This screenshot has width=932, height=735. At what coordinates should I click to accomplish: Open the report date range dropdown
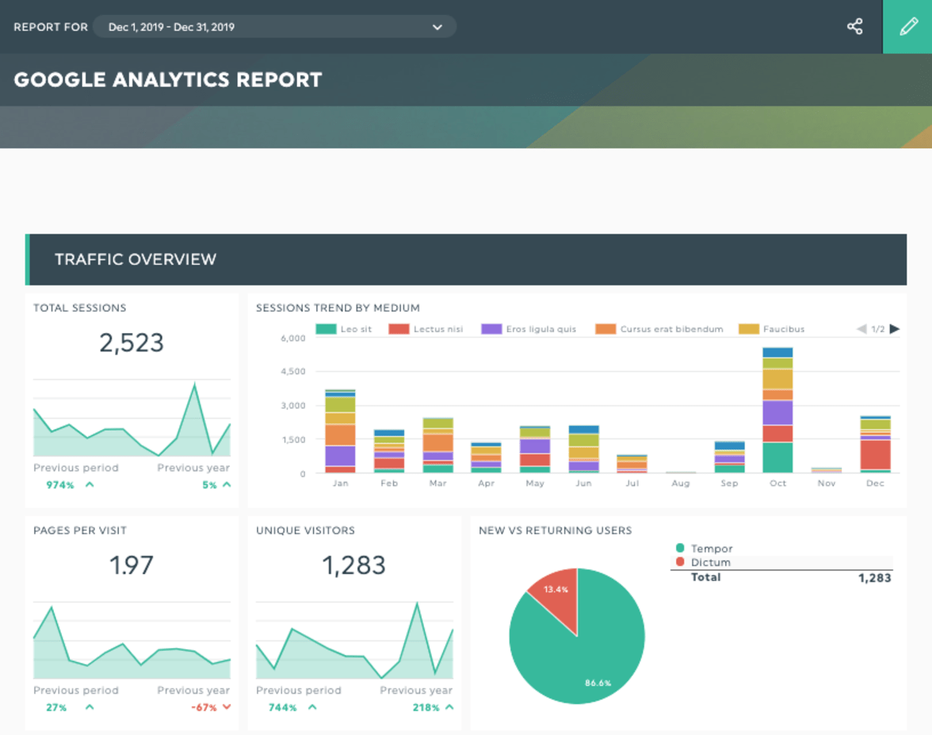point(274,27)
